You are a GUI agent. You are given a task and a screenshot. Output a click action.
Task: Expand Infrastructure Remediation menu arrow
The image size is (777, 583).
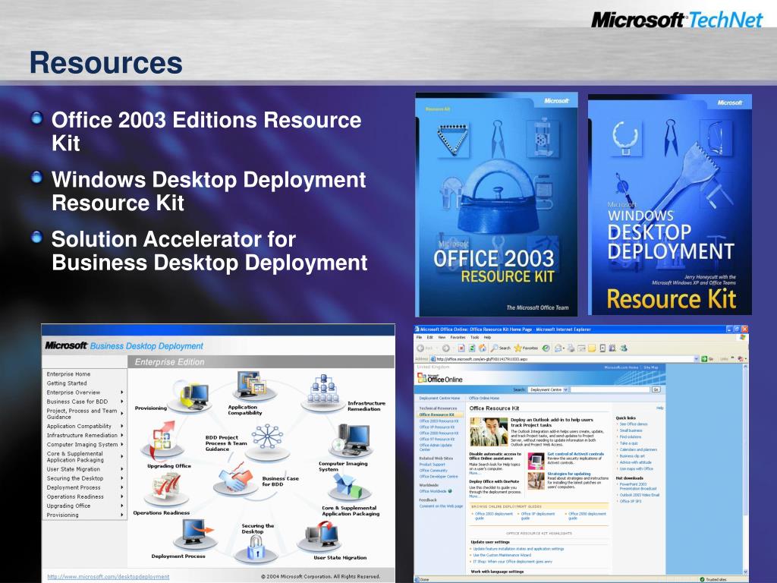coord(122,435)
